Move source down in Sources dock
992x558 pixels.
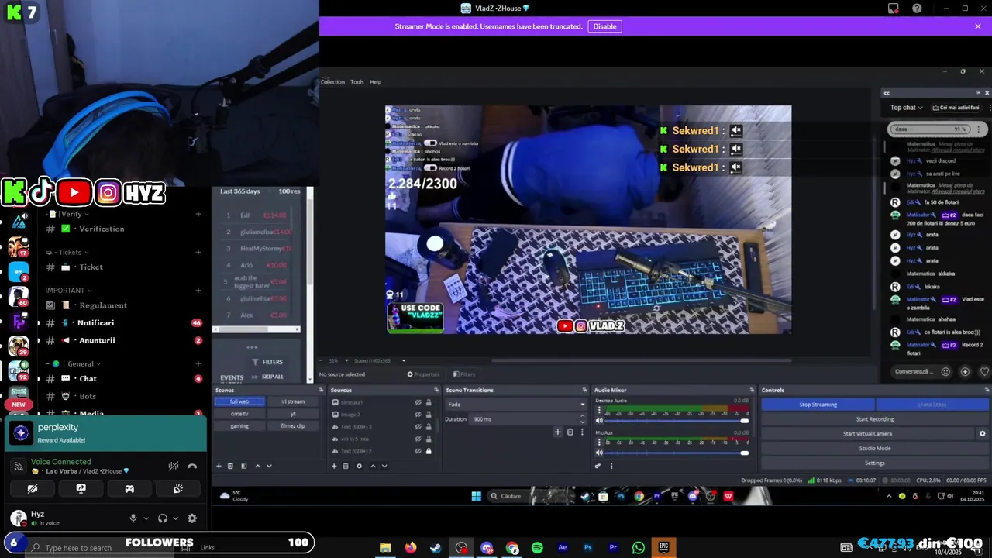click(x=384, y=466)
